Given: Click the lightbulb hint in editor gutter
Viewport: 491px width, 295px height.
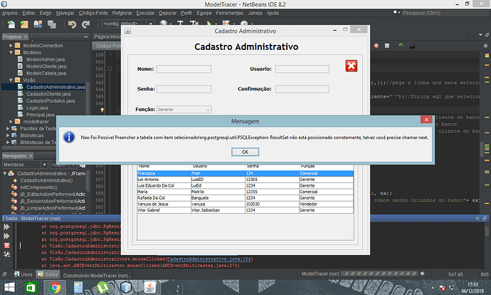Looking at the screenshot, I should coord(102,110).
